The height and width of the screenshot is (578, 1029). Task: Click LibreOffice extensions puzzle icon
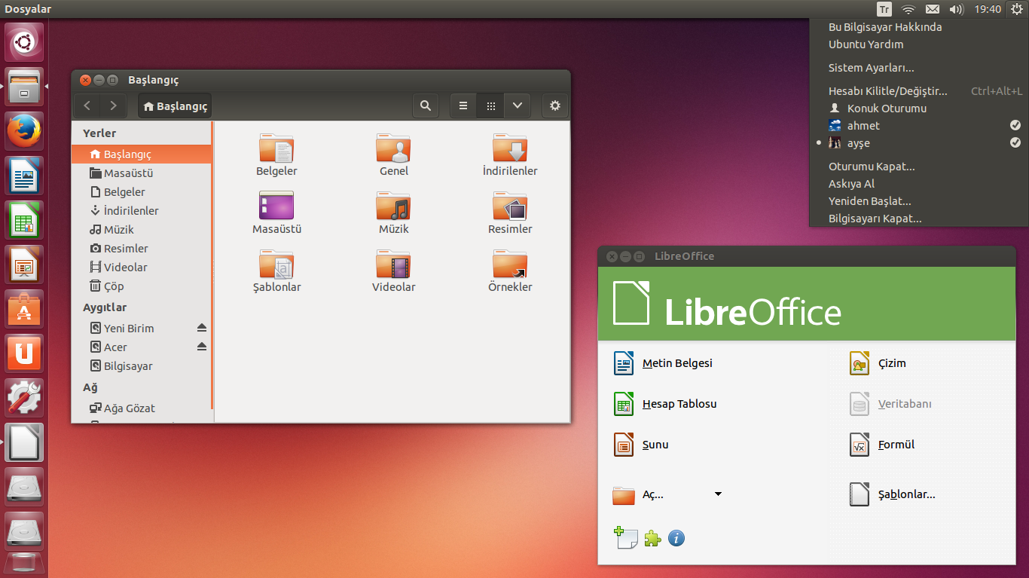click(x=652, y=538)
